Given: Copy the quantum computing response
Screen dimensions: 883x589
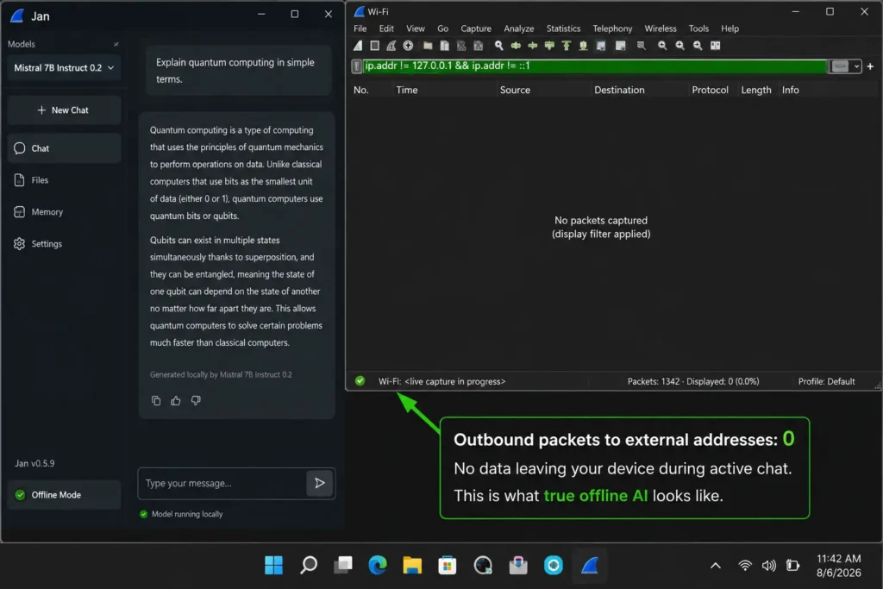Looking at the screenshot, I should [156, 400].
